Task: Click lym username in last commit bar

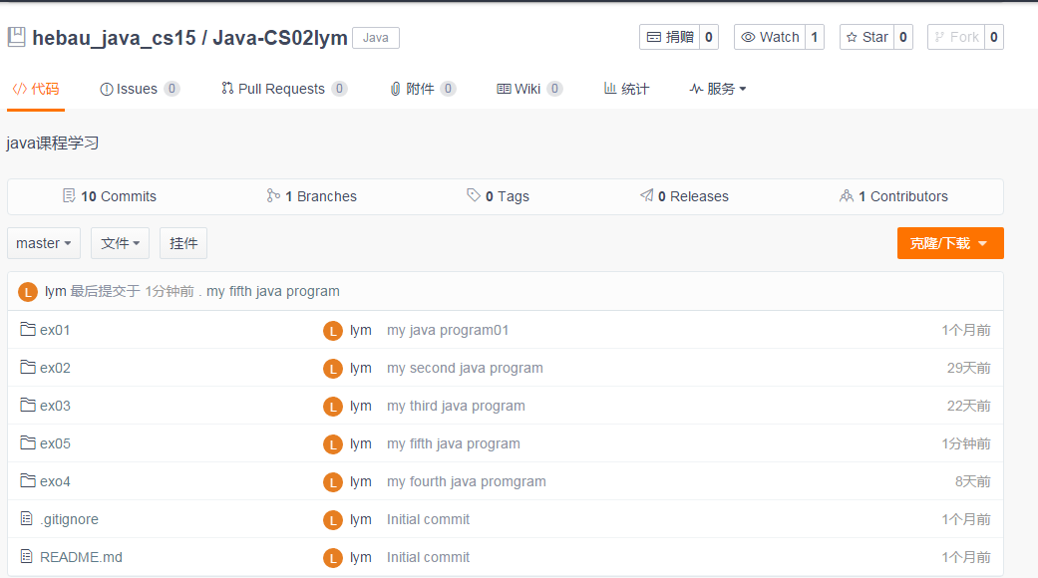Action: click(56, 291)
